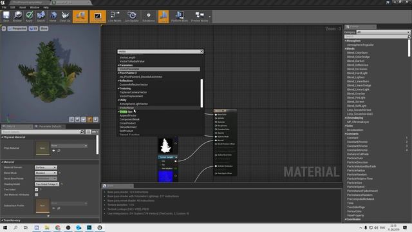Viewport: 412px width, 232px height.
Task: Open the Edit menu
Action: pos(13,7)
